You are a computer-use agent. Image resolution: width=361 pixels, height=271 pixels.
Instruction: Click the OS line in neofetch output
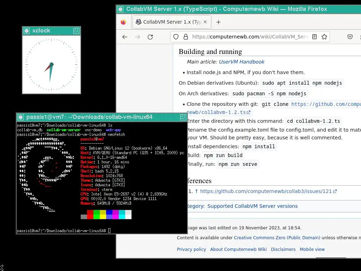[x=124, y=148]
